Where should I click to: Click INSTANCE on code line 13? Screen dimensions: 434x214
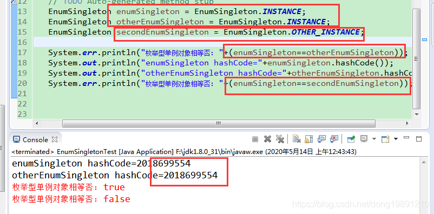tap(282, 11)
